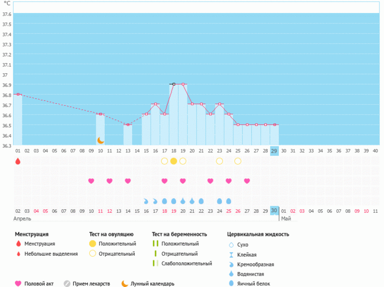The height and width of the screenshot is (287, 384).
Task: Click the gray 'Прием лекарств' legend icon
Action: pyautogui.click(x=67, y=284)
